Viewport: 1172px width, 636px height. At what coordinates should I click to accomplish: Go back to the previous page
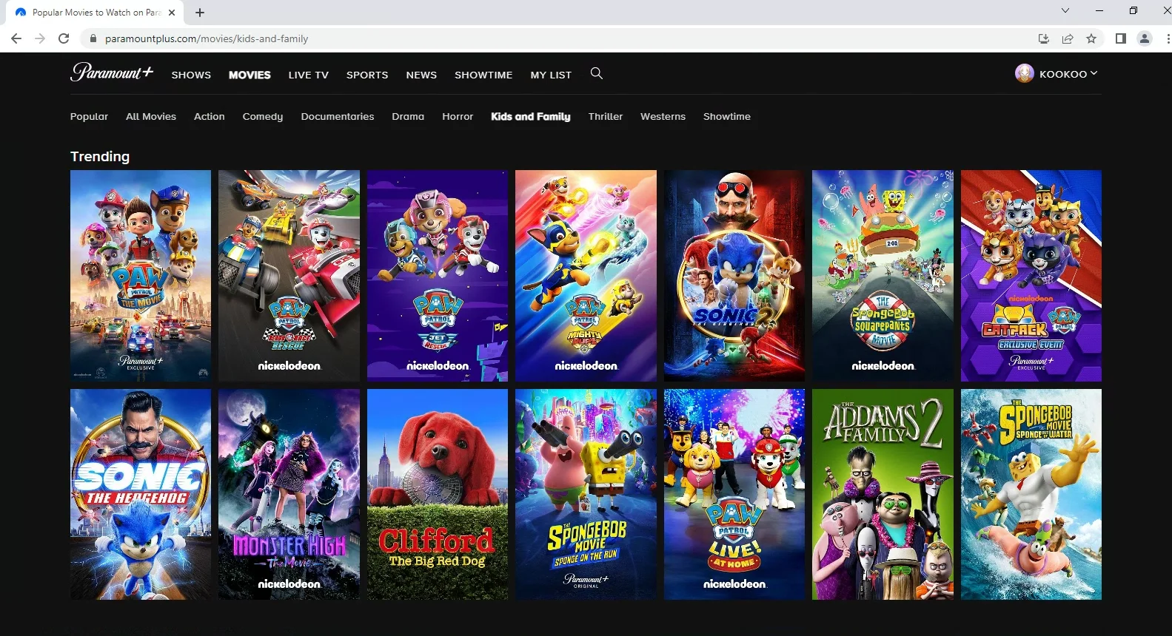pyautogui.click(x=16, y=38)
